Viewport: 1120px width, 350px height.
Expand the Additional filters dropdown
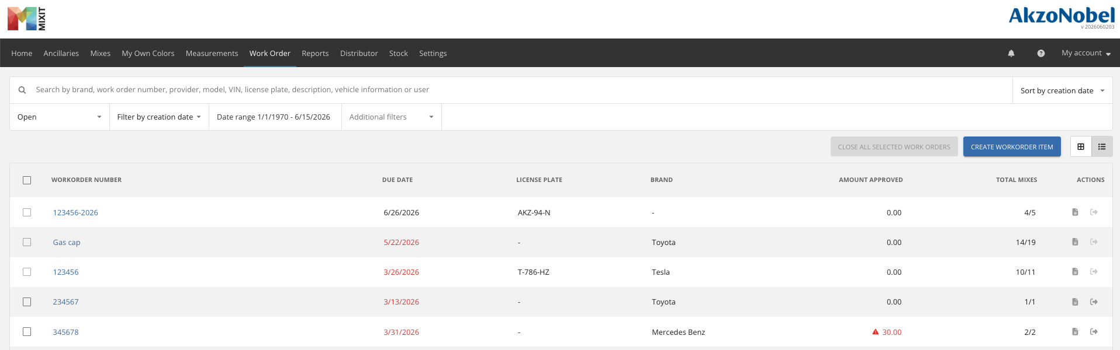392,117
